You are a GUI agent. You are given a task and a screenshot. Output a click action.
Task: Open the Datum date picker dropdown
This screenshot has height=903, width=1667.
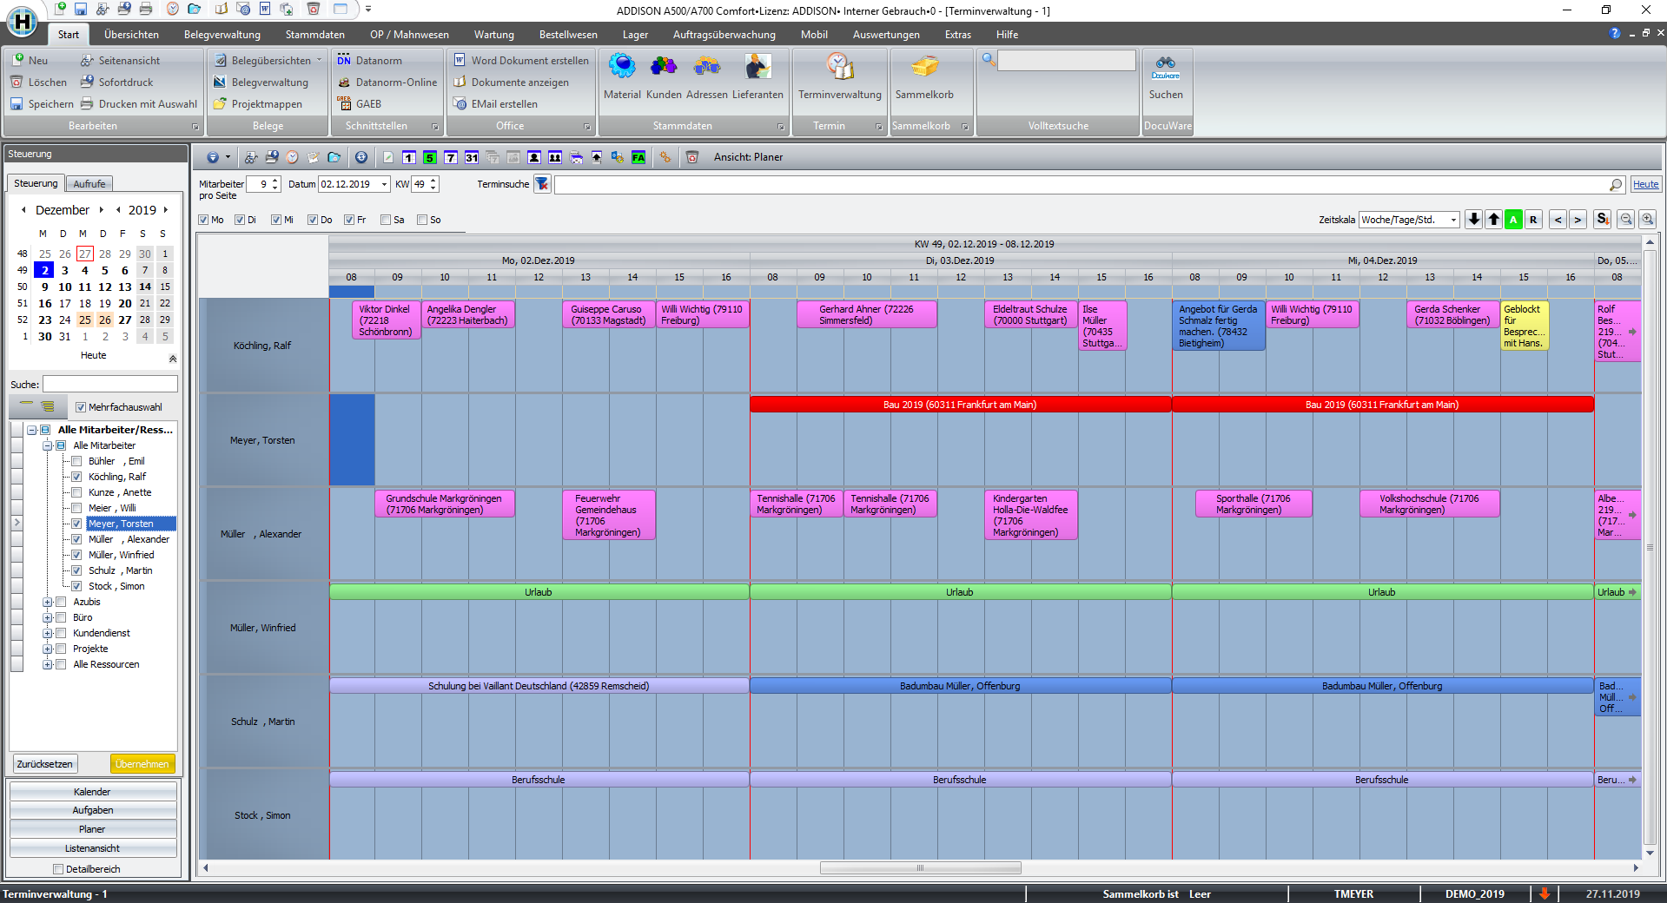(x=384, y=184)
